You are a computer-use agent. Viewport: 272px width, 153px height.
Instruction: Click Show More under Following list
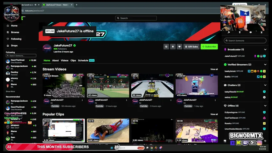tap(11, 91)
